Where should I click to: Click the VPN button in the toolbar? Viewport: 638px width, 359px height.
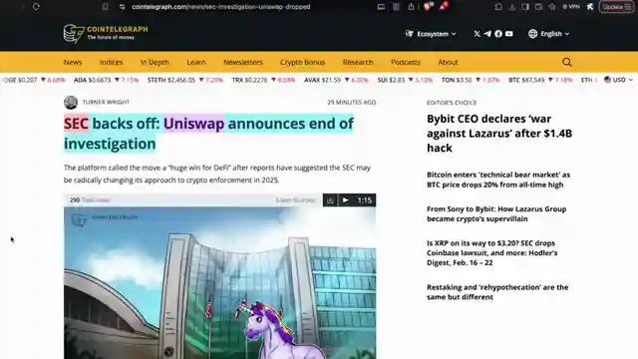571,7
